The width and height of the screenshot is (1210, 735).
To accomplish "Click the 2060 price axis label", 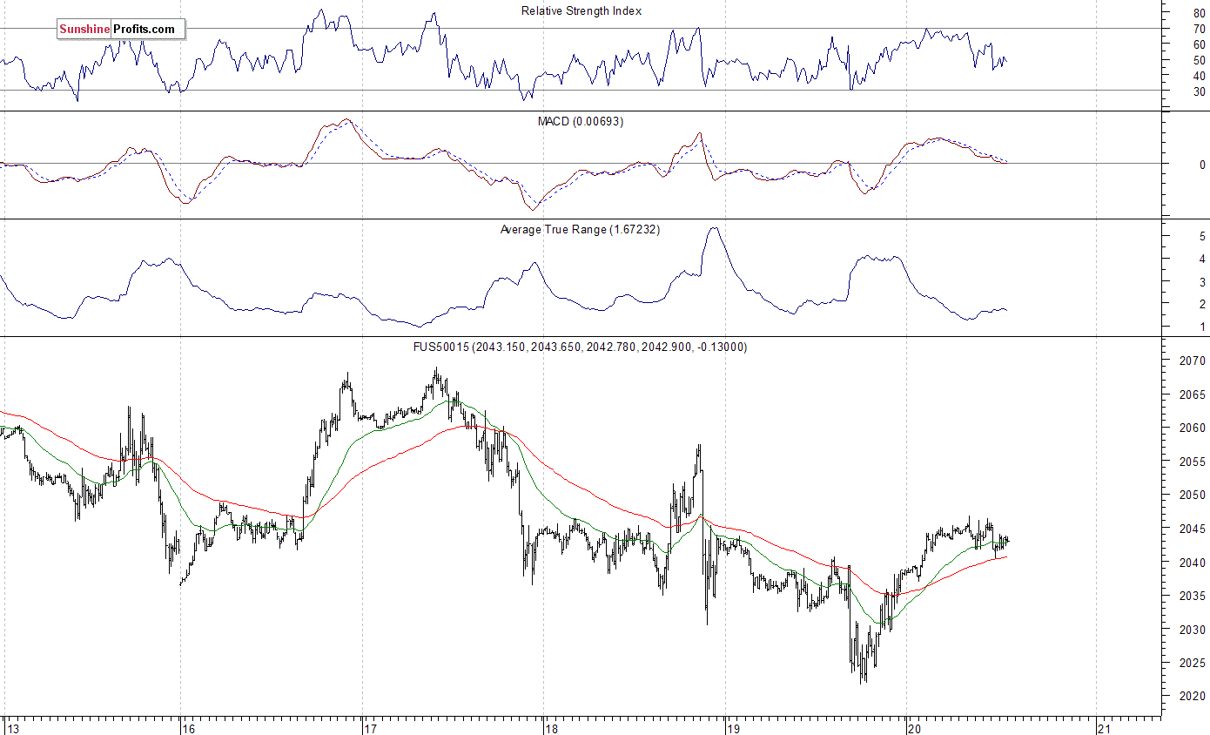I will [x=1193, y=428].
